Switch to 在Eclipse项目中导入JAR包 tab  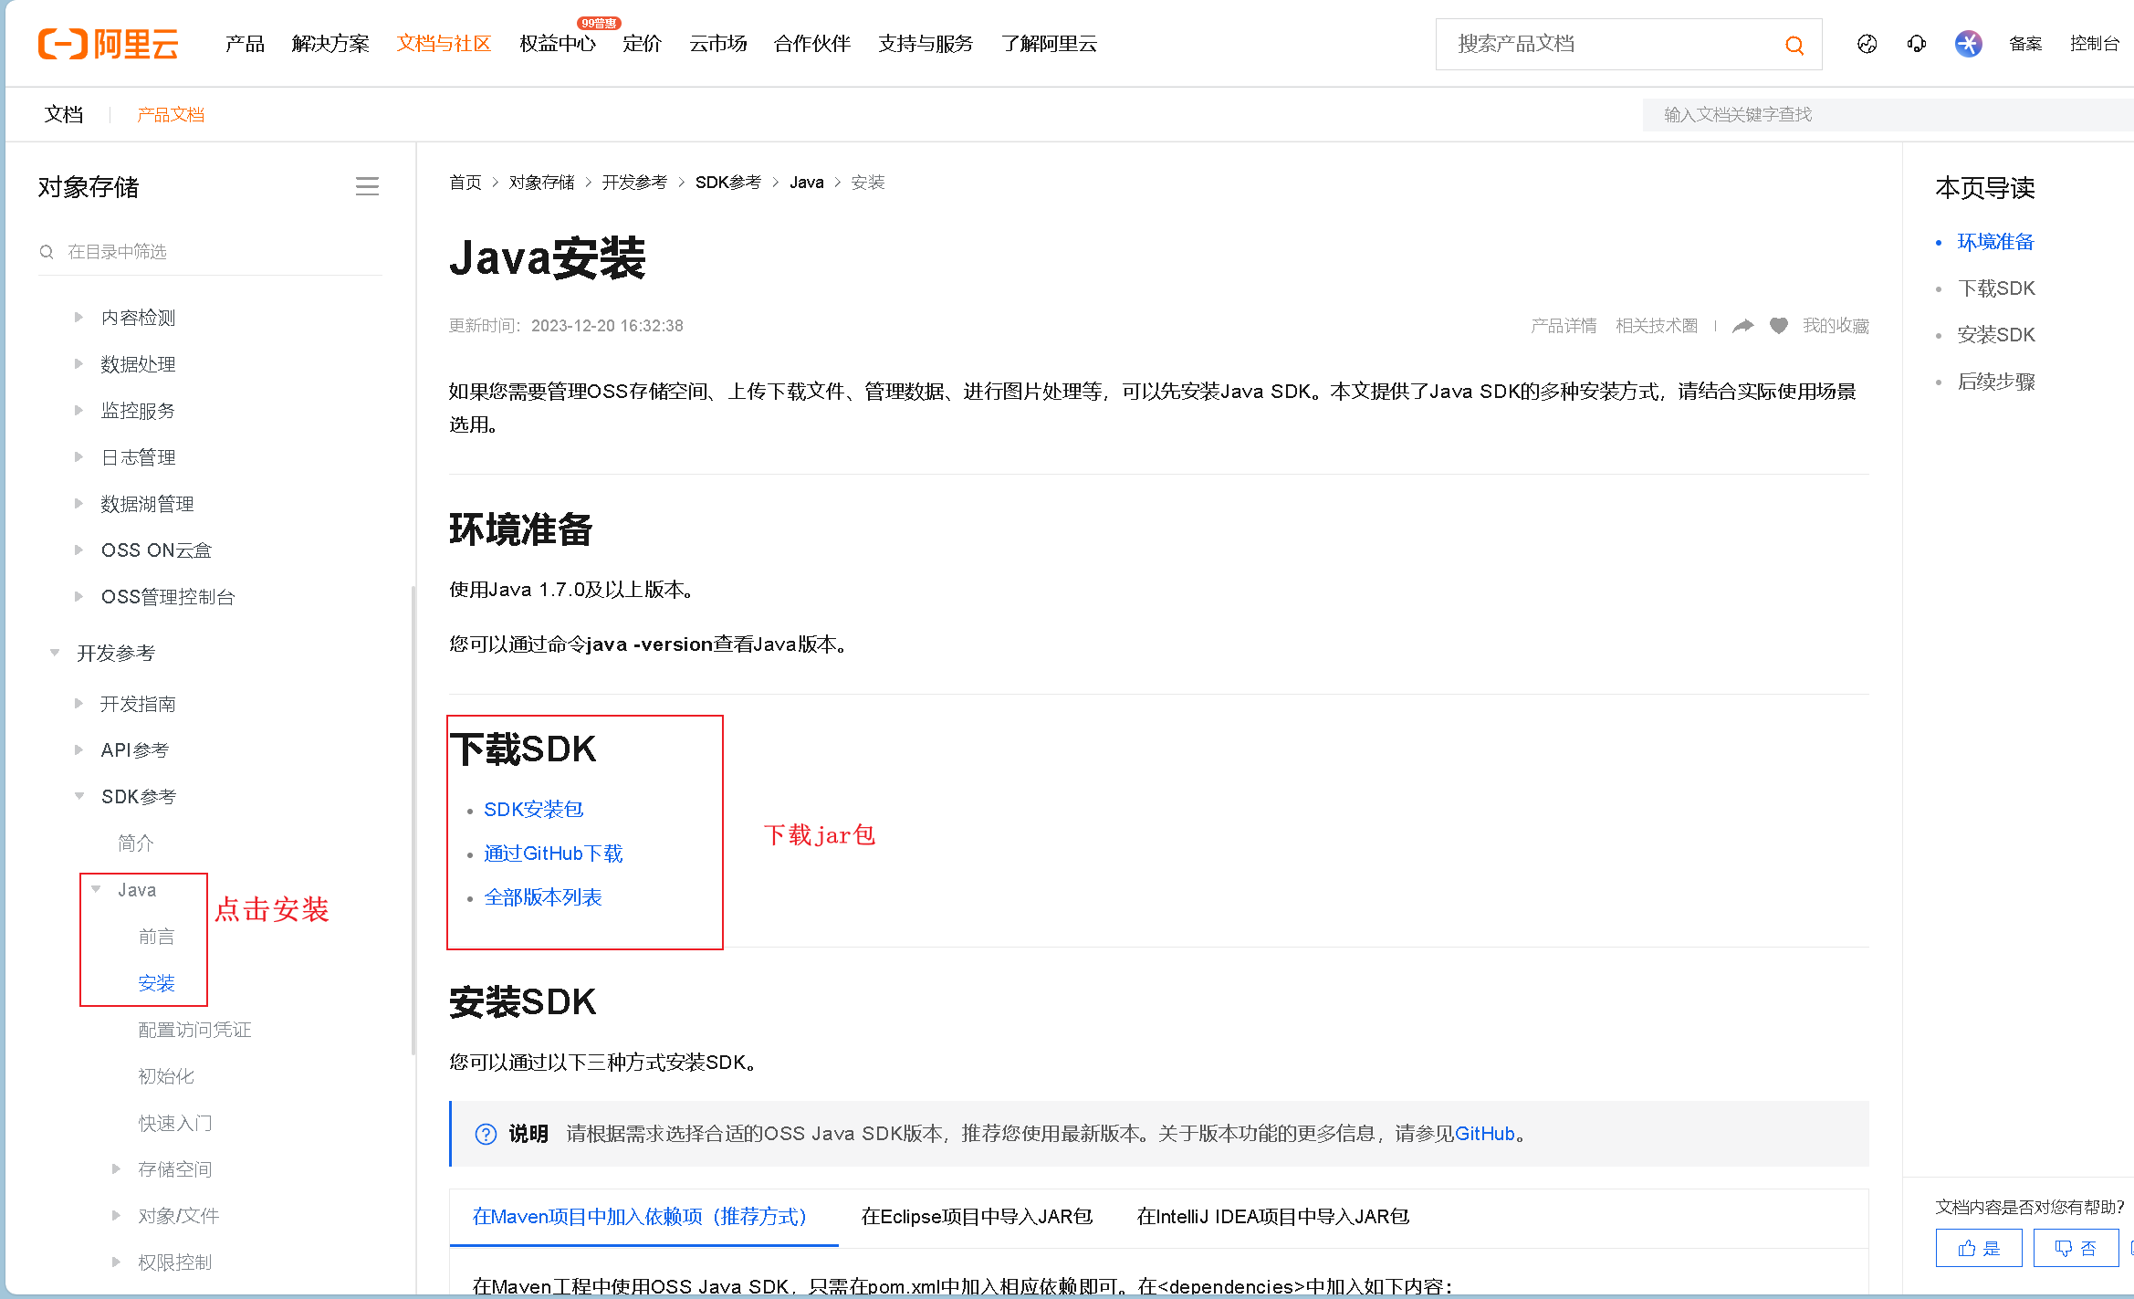(x=977, y=1217)
